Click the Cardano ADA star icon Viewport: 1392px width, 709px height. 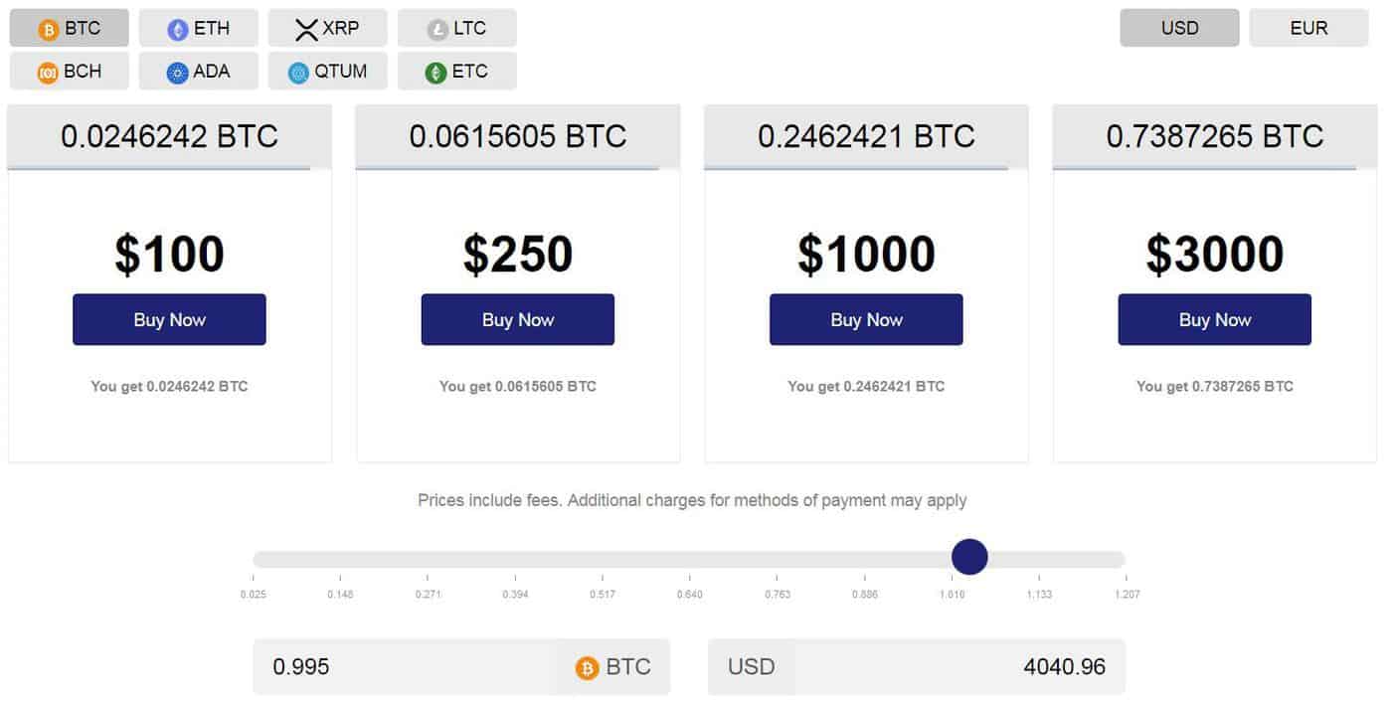[175, 71]
